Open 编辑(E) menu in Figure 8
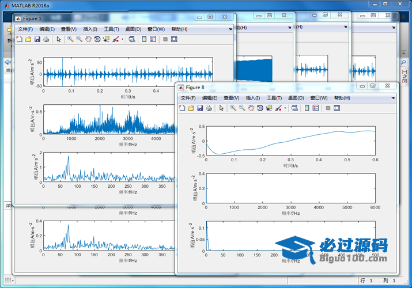This screenshot has width=412, height=288. click(x=210, y=98)
